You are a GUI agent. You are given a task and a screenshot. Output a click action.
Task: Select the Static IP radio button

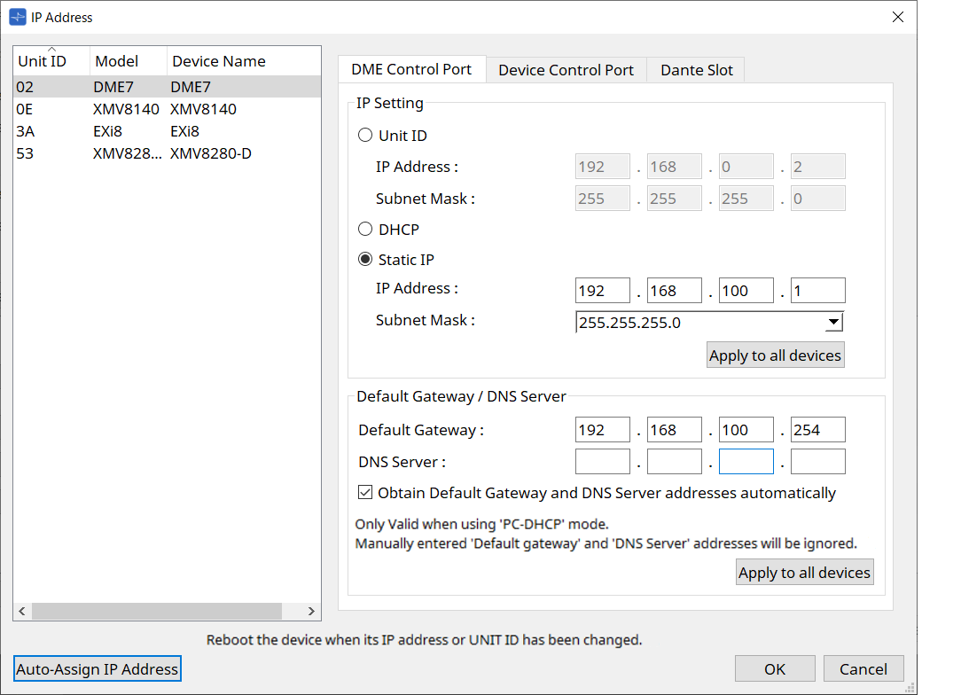[365, 260]
